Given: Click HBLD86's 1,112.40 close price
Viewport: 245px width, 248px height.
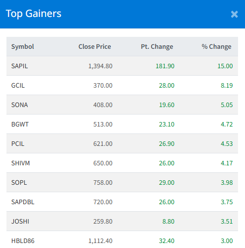Looking at the screenshot, I should click(100, 241).
